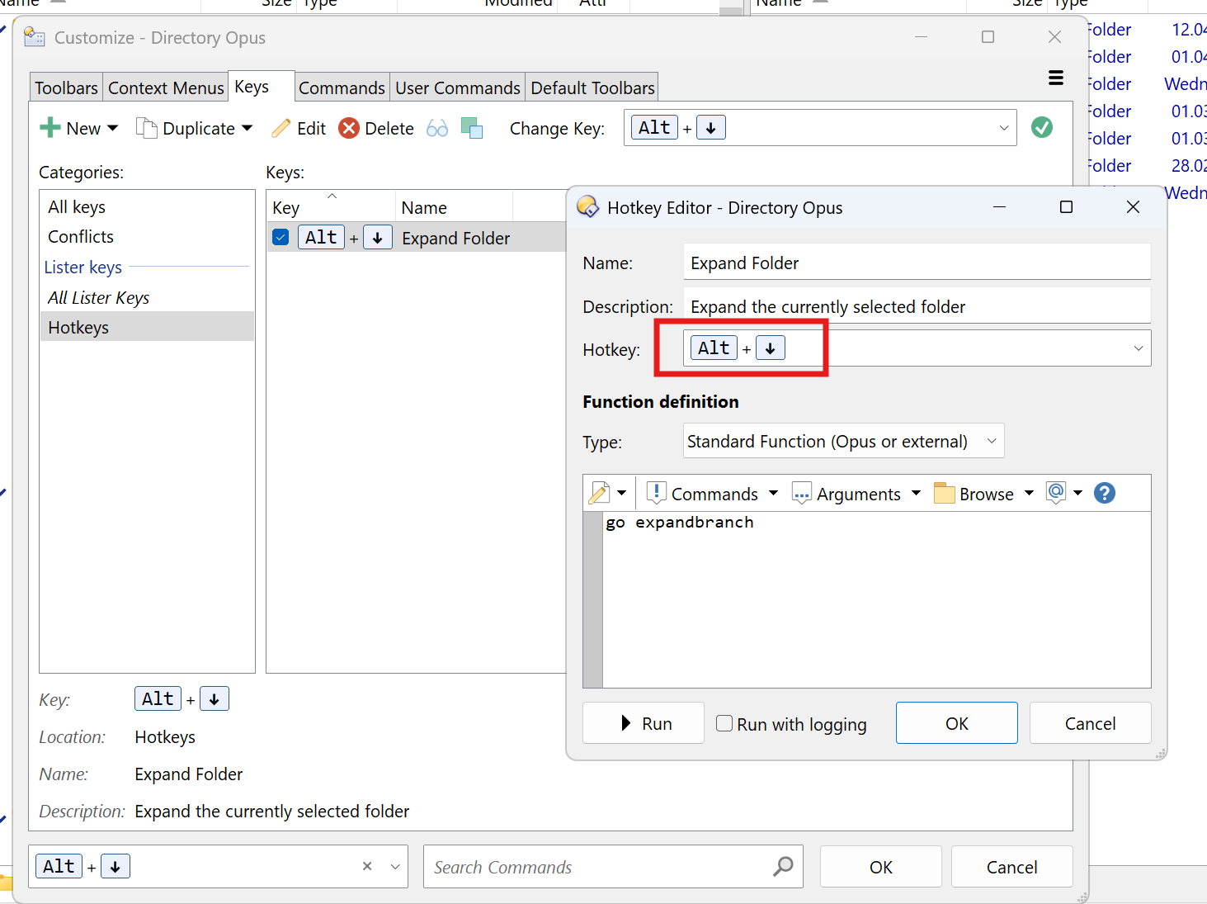Switch to the Commands tab
1207x904 pixels.
(x=342, y=88)
